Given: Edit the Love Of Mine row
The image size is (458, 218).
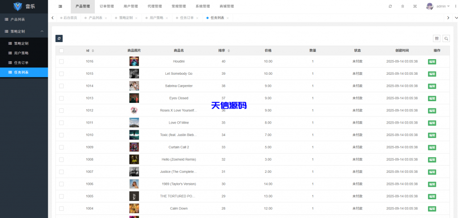Looking at the screenshot, I should tap(432, 123).
